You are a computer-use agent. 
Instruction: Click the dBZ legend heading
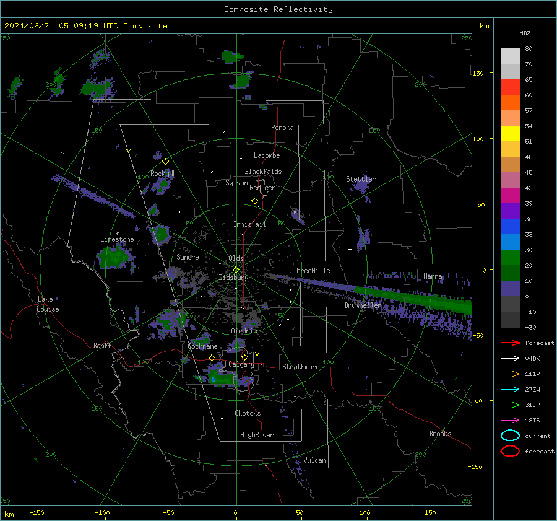[x=525, y=33]
